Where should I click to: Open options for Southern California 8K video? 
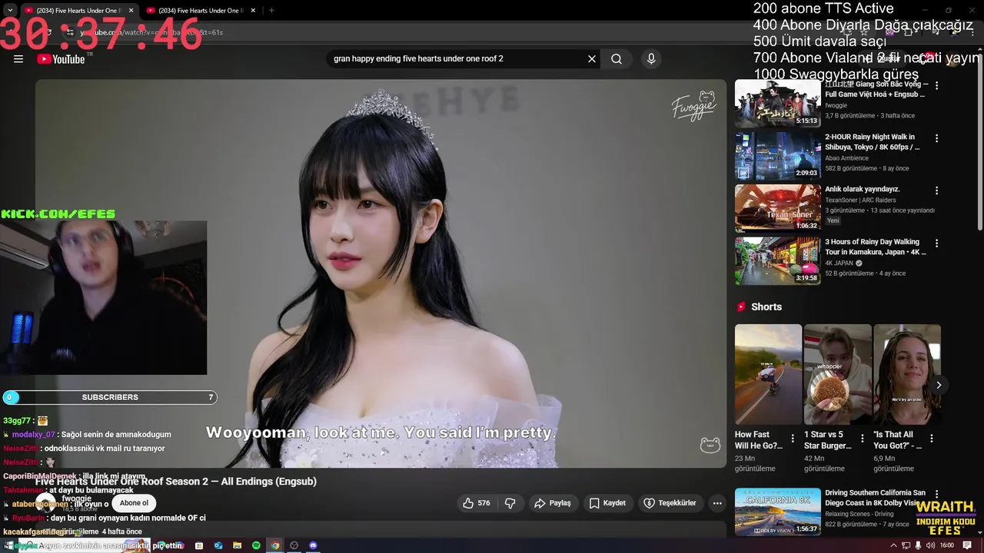[936, 494]
